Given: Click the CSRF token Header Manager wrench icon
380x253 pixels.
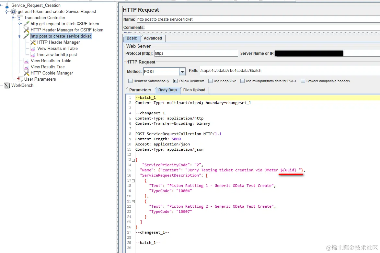Looking at the screenshot, I should pyautogui.click(x=27, y=30).
